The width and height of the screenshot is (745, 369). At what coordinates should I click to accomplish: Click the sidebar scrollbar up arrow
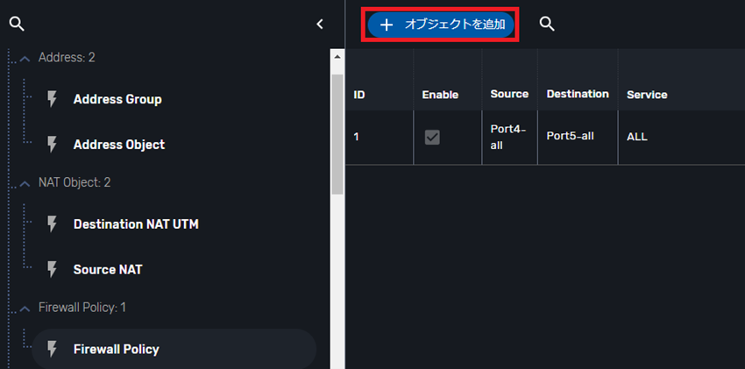337,55
